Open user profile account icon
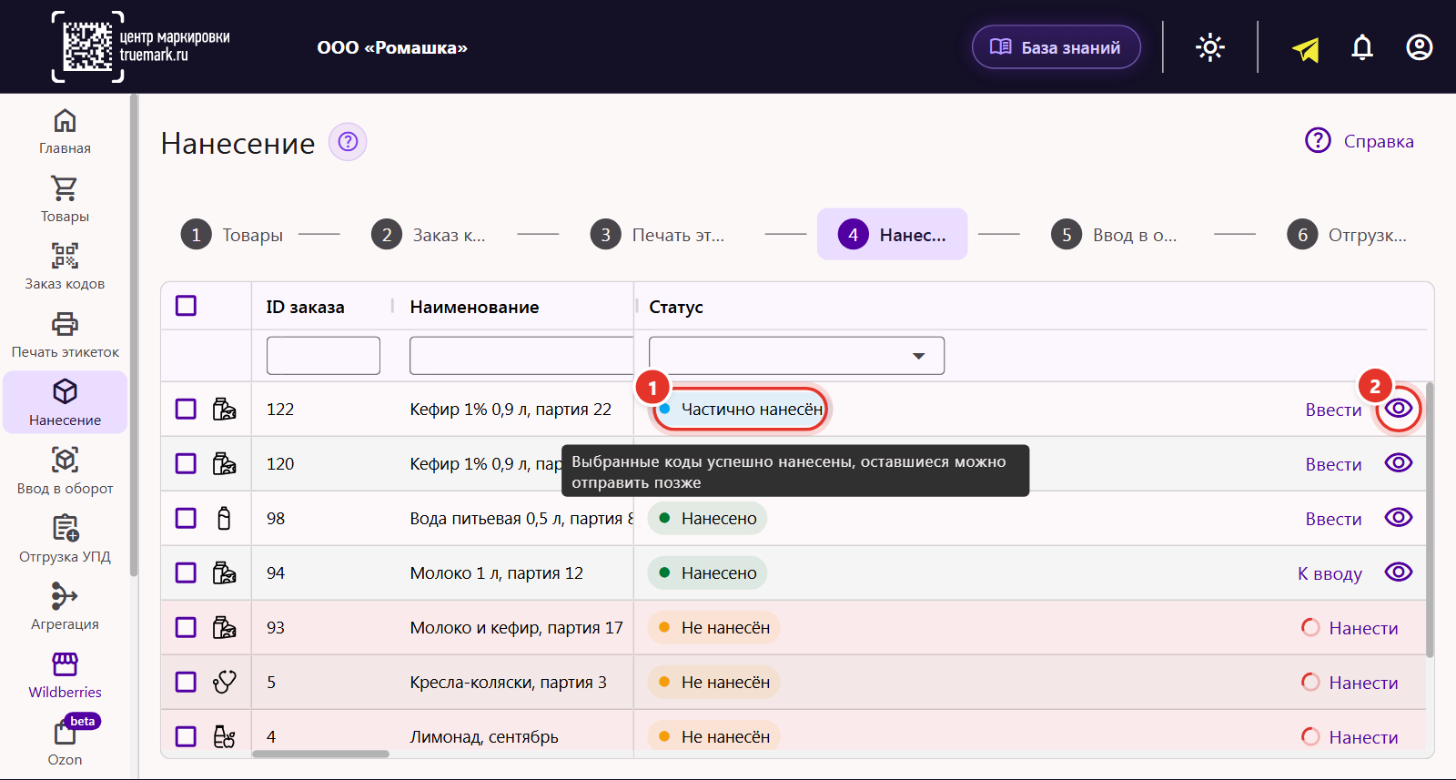This screenshot has height=780, width=1456. (1420, 47)
